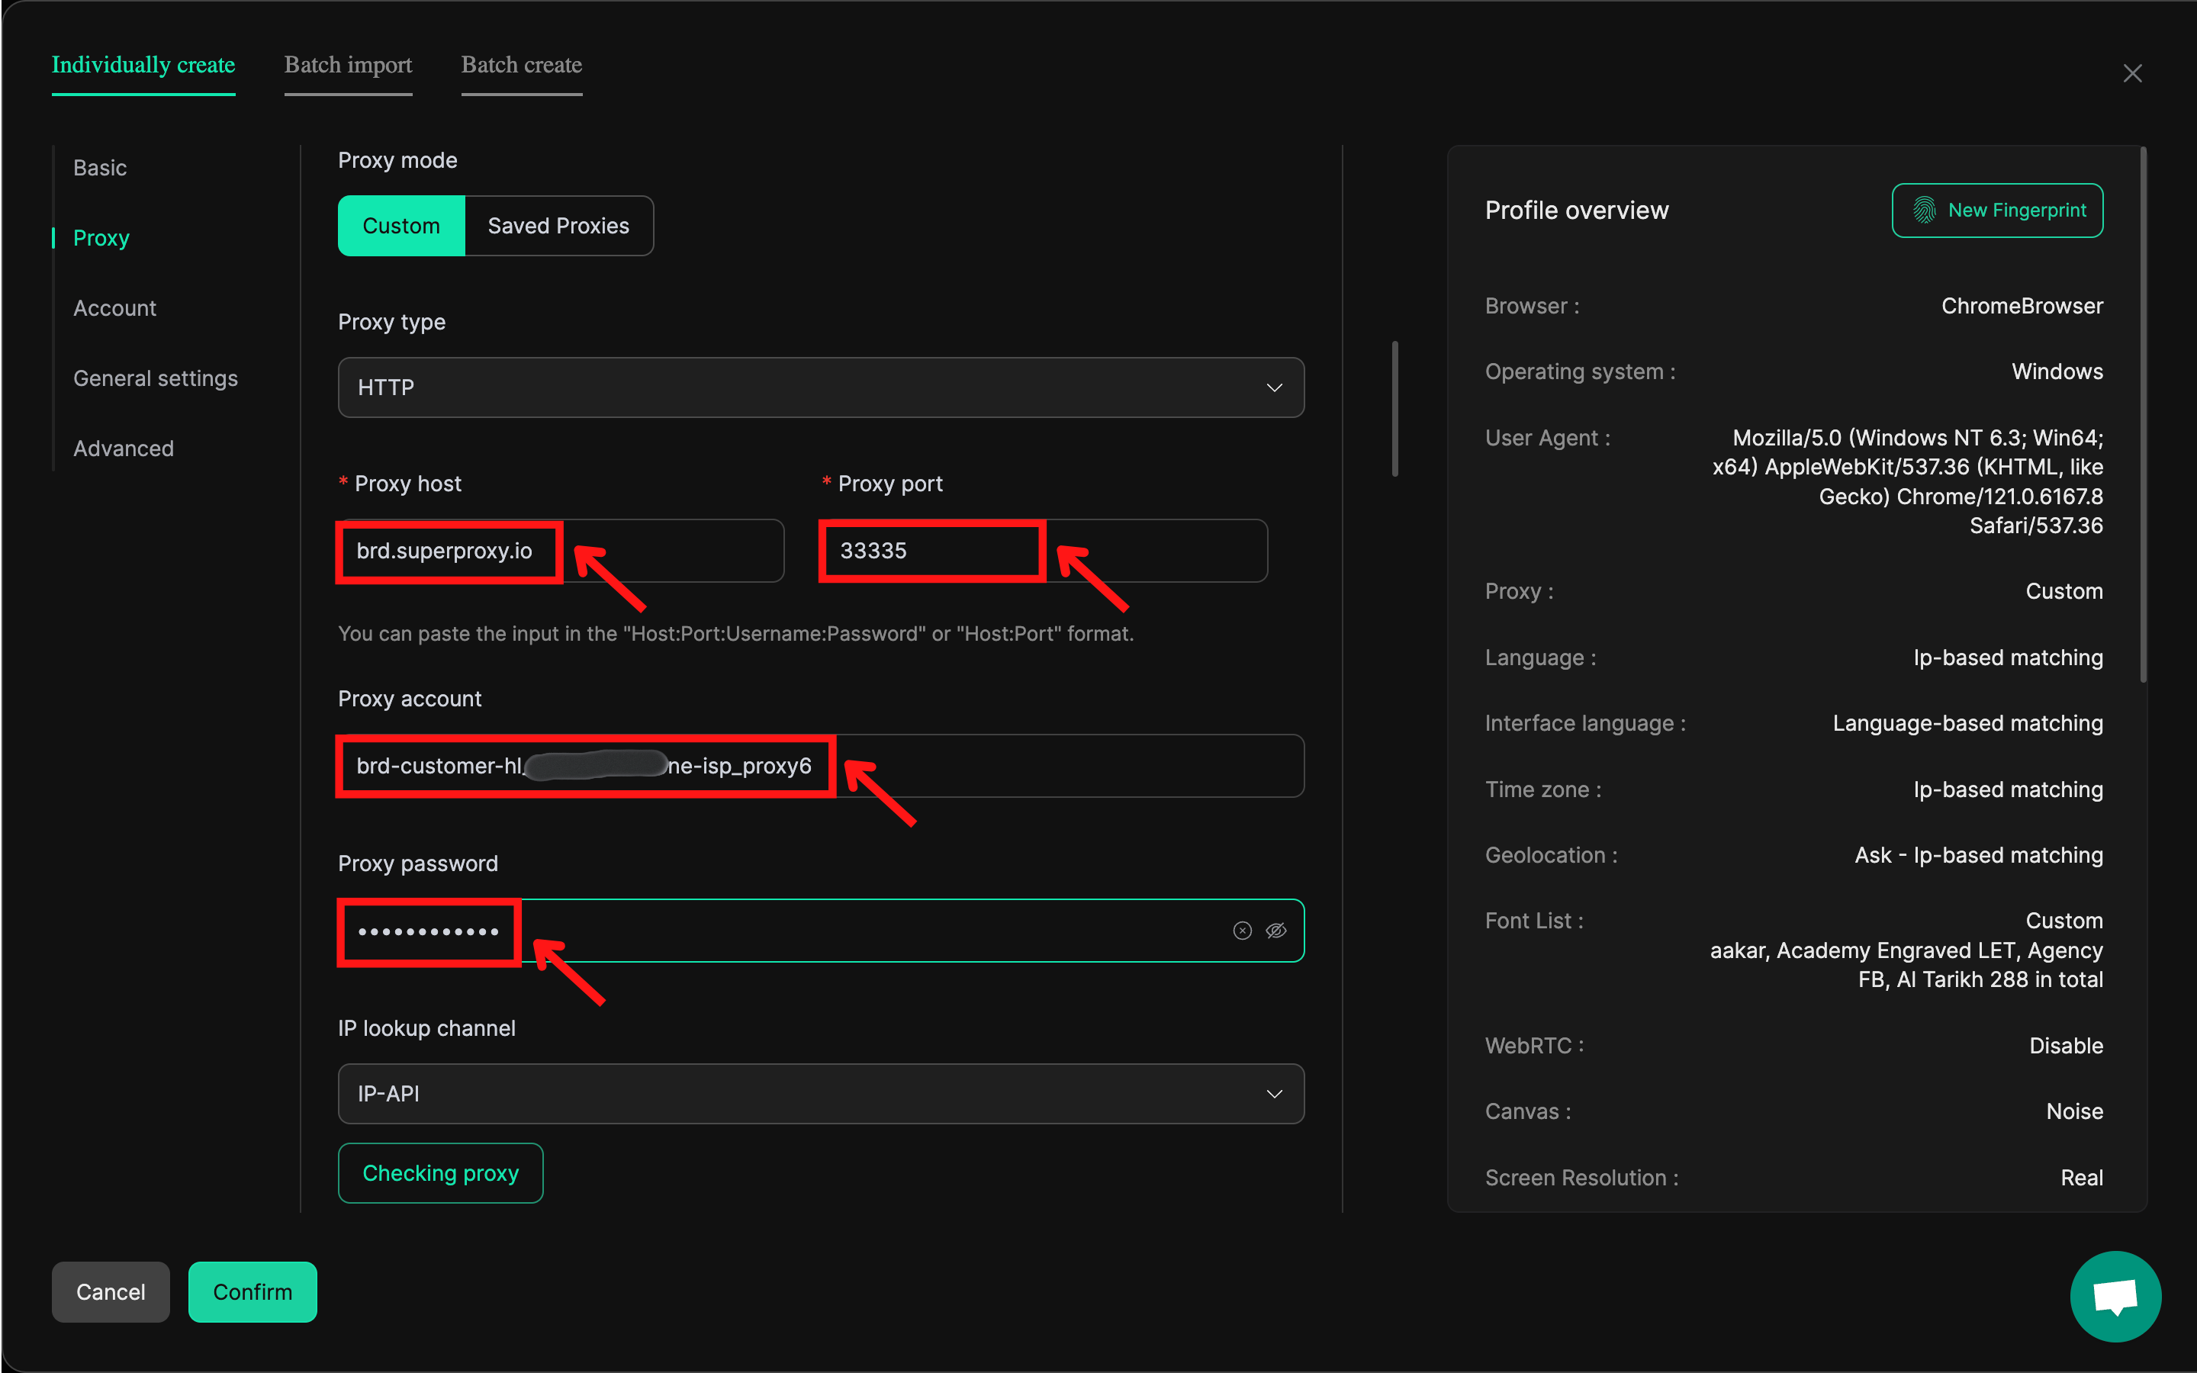Click the chevron arrow on the IP-API selector
The width and height of the screenshot is (2197, 1373).
click(x=1274, y=1095)
